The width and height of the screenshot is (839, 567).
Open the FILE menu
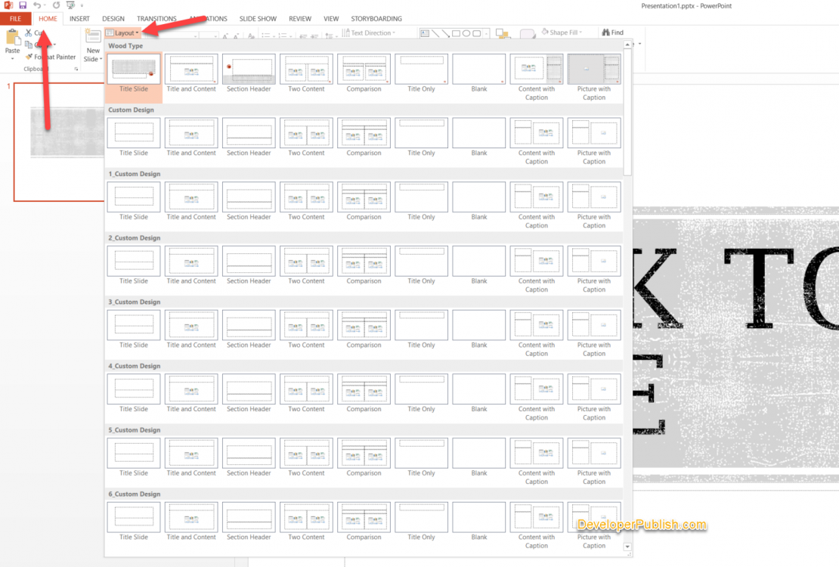pyautogui.click(x=14, y=18)
